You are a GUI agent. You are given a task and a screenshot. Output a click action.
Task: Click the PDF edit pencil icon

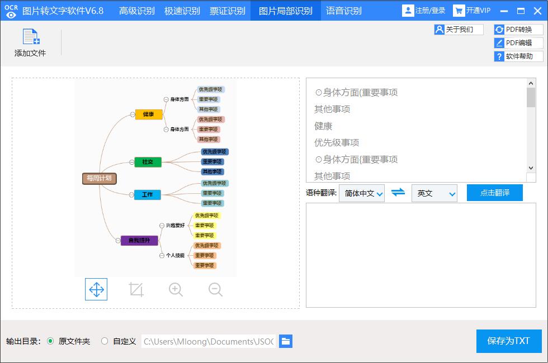point(499,43)
